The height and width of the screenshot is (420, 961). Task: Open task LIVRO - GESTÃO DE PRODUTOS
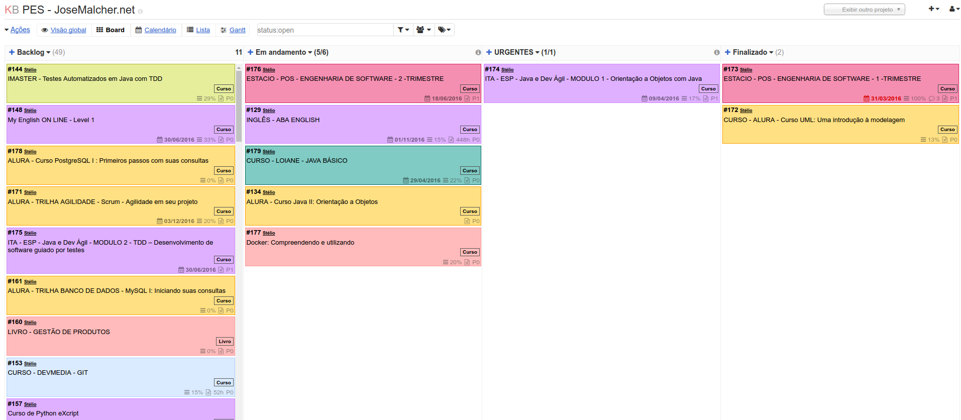pos(59,332)
